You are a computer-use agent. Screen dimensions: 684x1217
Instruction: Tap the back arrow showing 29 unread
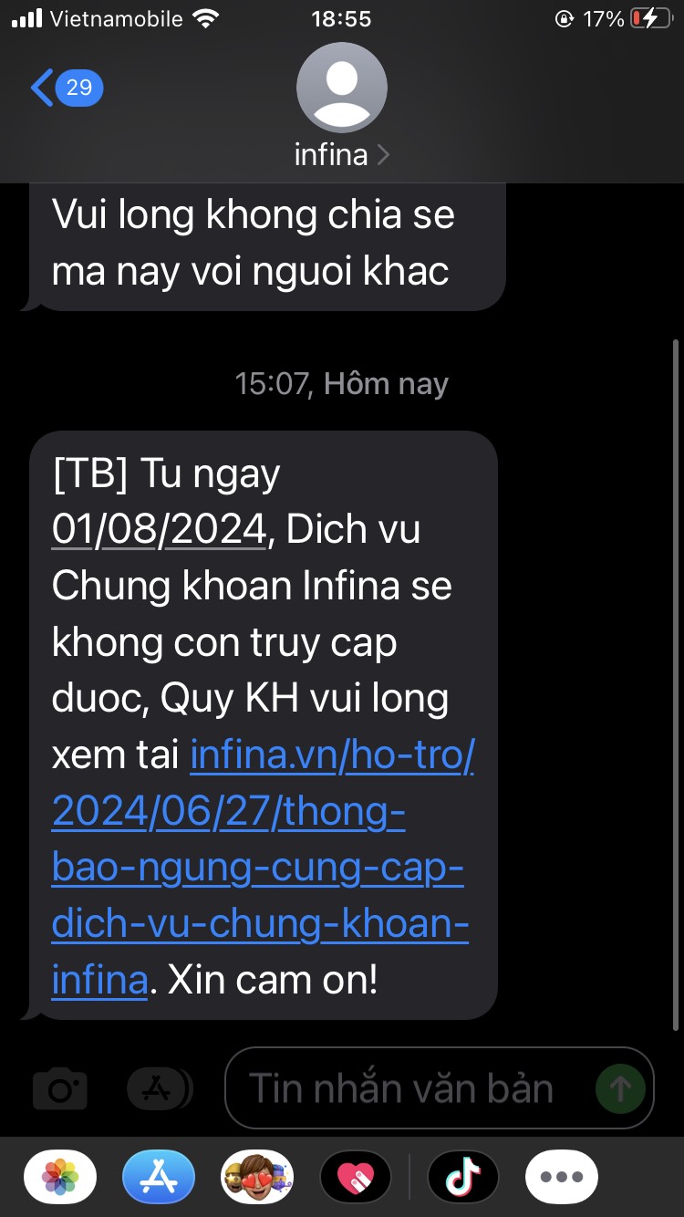click(x=67, y=88)
